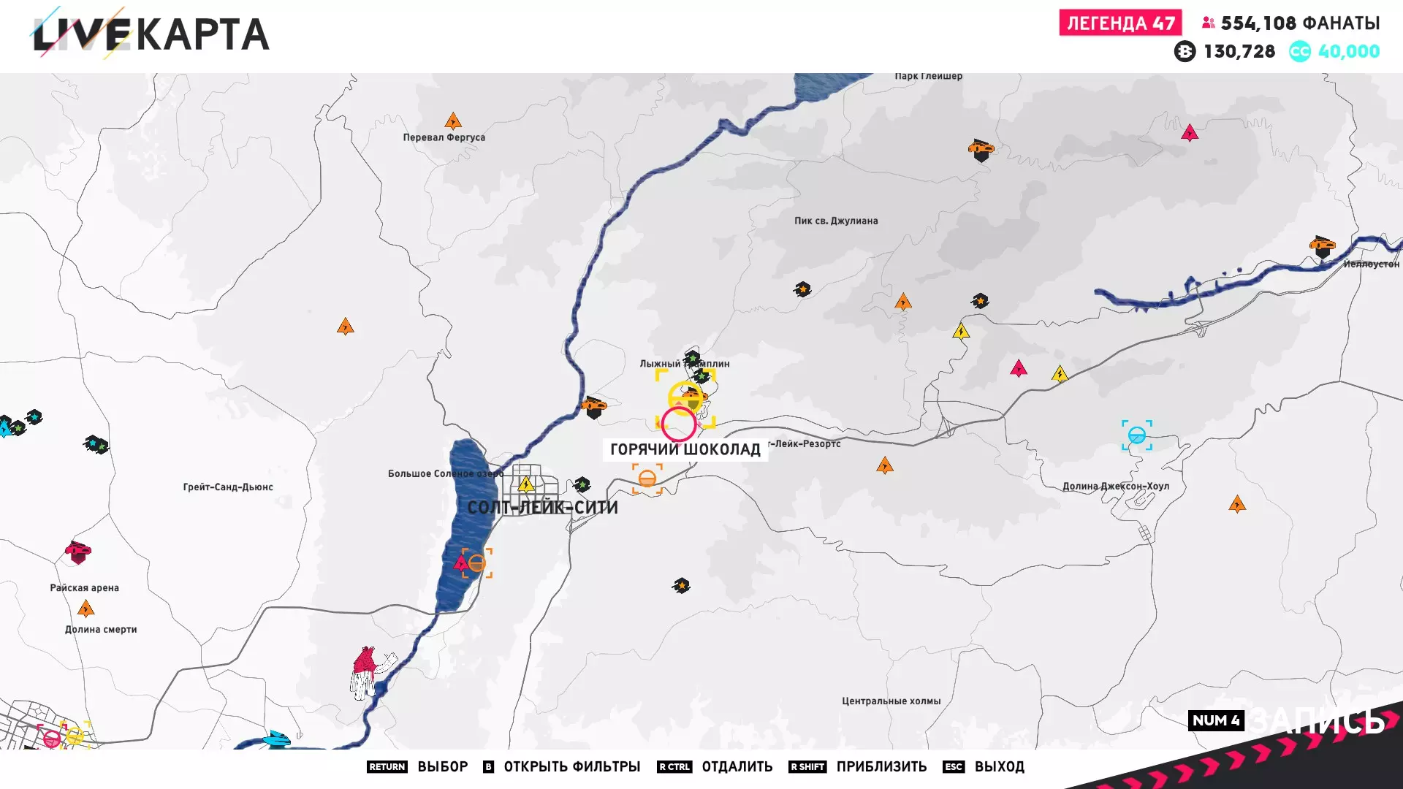
Task: Open filters with ОТКРЫТЬ ФИЛЬТРЫ
Action: (x=571, y=766)
